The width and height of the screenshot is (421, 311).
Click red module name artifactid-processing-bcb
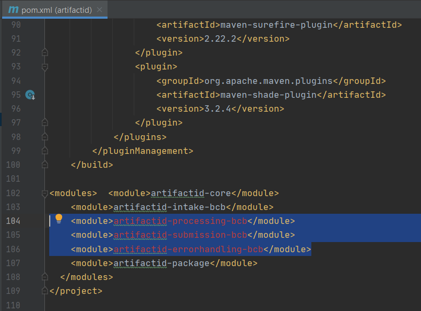(180, 221)
